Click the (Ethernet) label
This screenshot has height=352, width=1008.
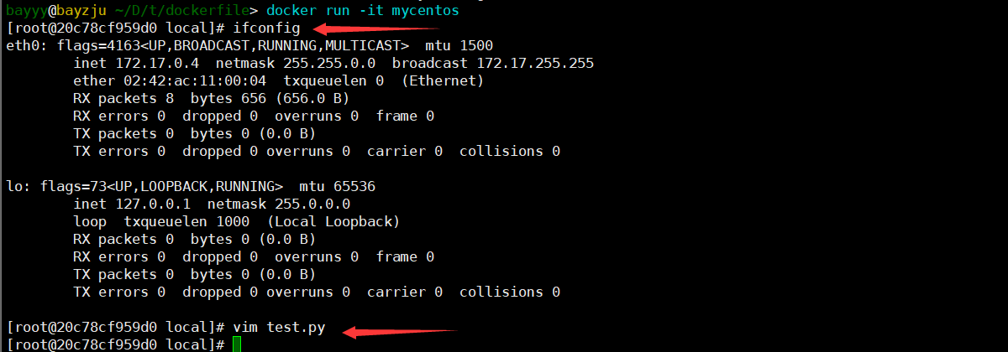[442, 81]
